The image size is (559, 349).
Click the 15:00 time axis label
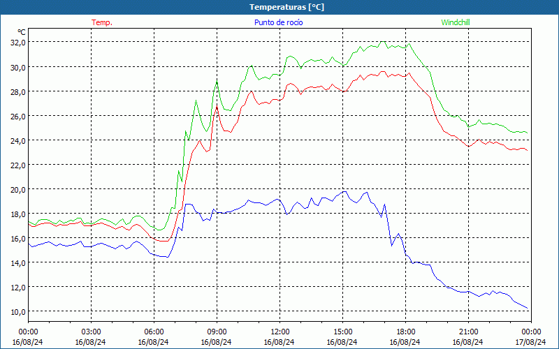tap(342, 332)
